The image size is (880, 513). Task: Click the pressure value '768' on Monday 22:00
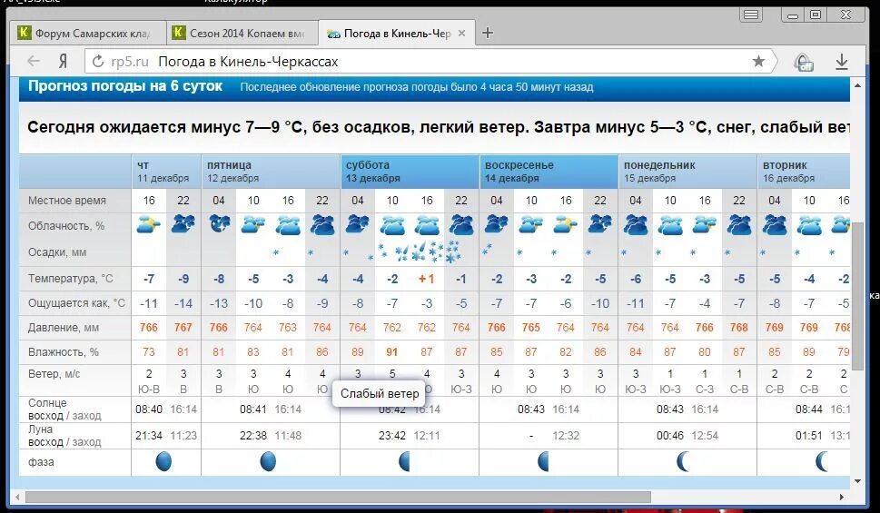tap(739, 327)
